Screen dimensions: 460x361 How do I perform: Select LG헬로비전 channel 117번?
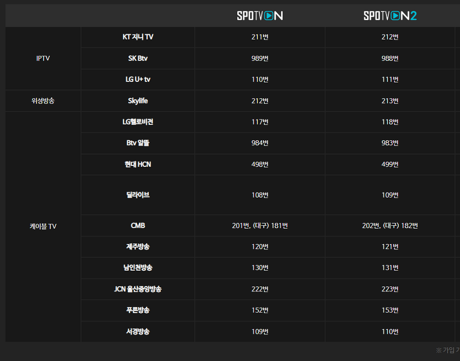click(x=259, y=121)
